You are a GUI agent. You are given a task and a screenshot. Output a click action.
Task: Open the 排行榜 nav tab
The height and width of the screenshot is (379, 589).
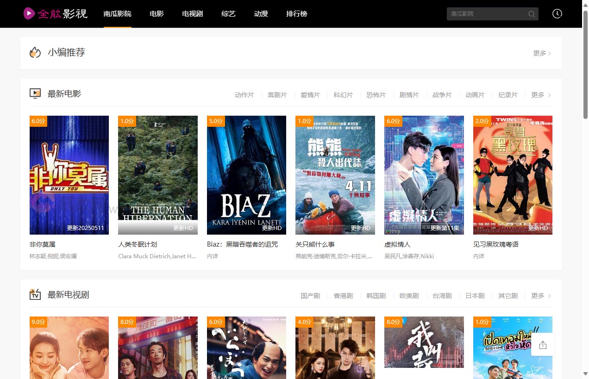(296, 14)
